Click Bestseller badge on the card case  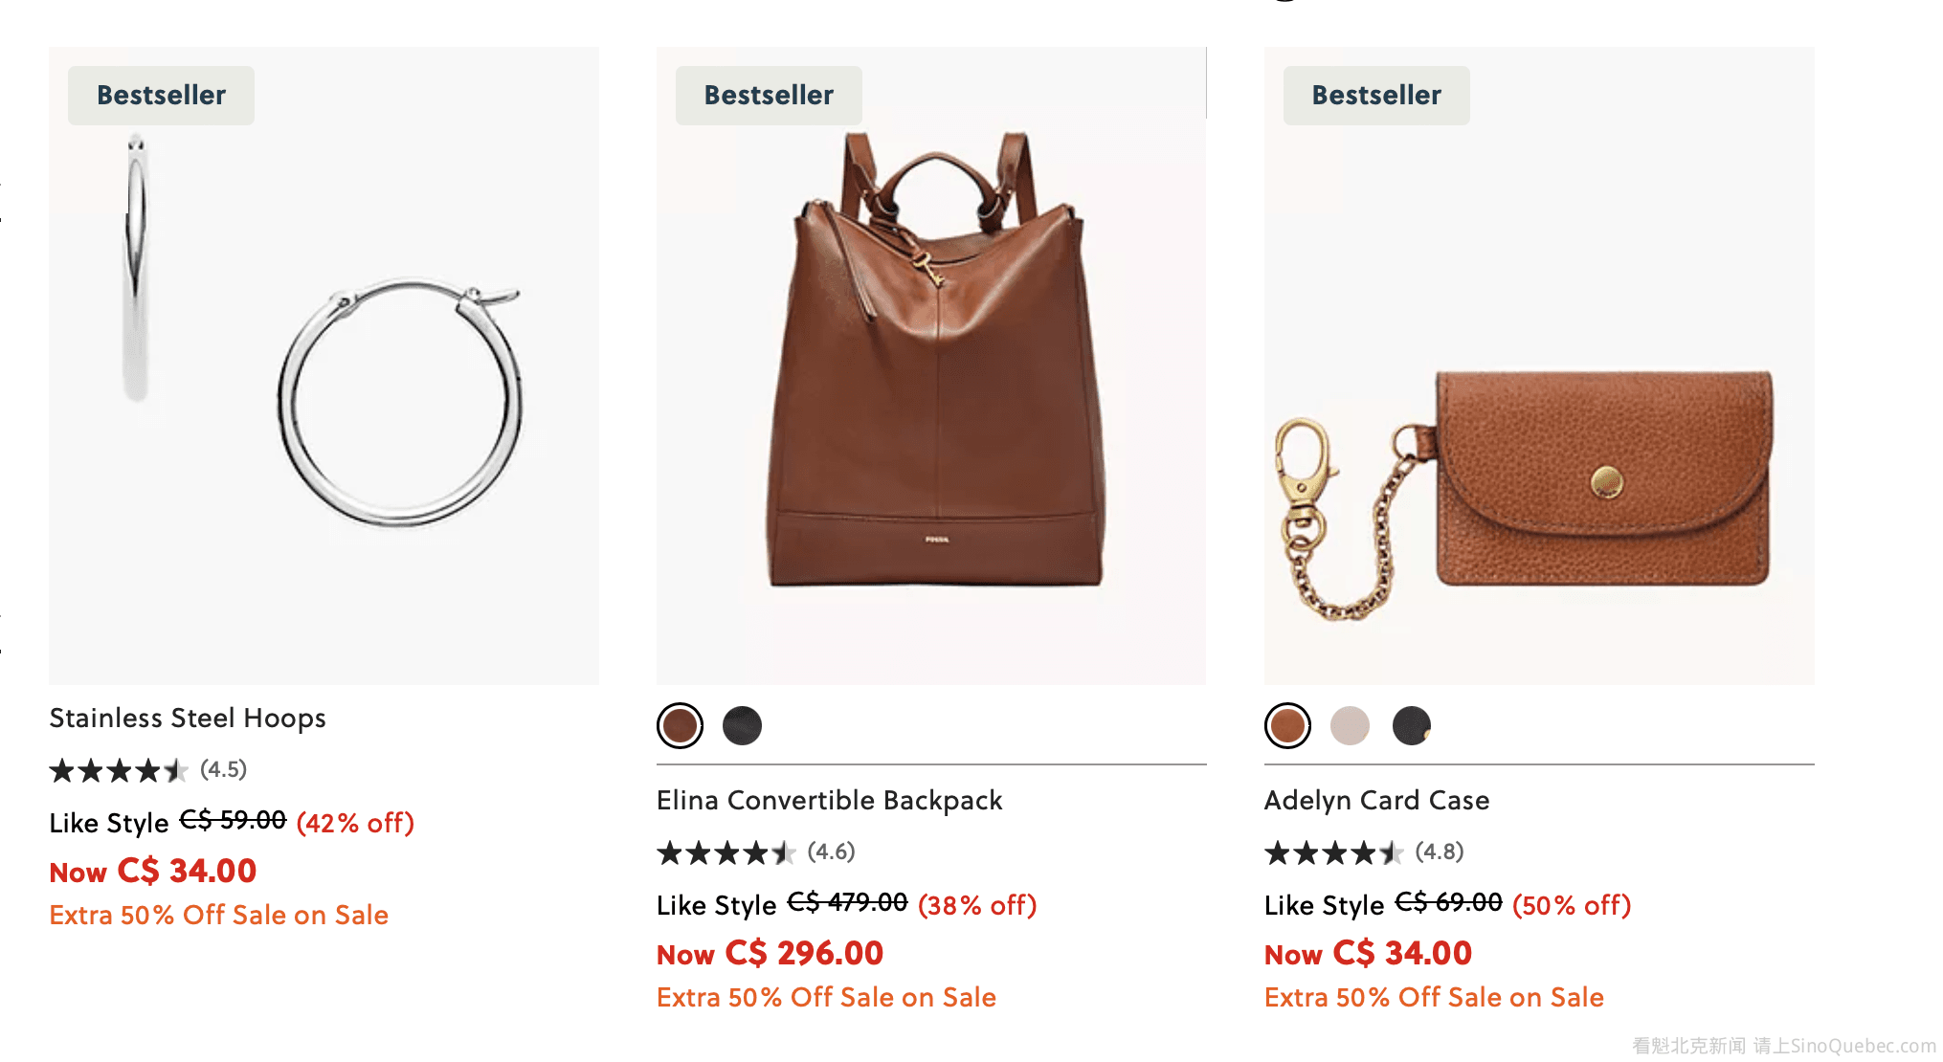click(x=1376, y=96)
